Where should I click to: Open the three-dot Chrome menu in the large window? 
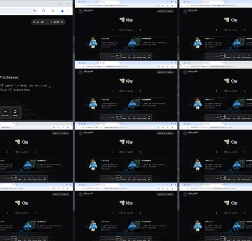point(69,11)
